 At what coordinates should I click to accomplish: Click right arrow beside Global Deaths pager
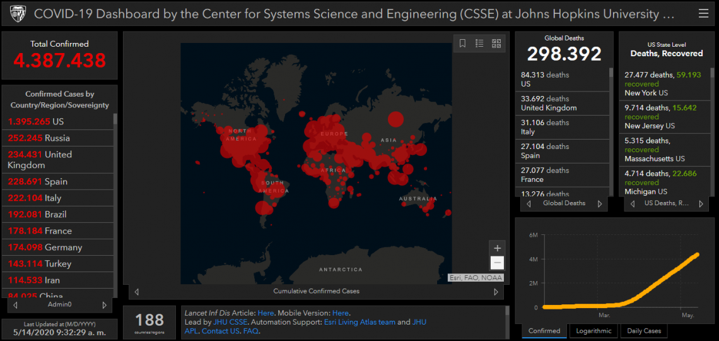pyautogui.click(x=599, y=203)
